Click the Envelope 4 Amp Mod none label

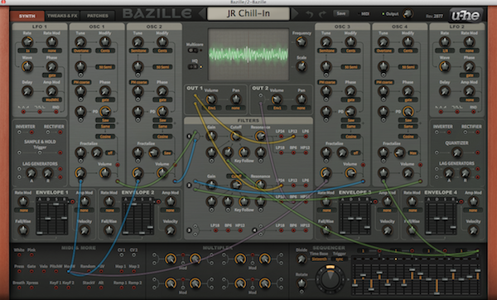click(473, 210)
